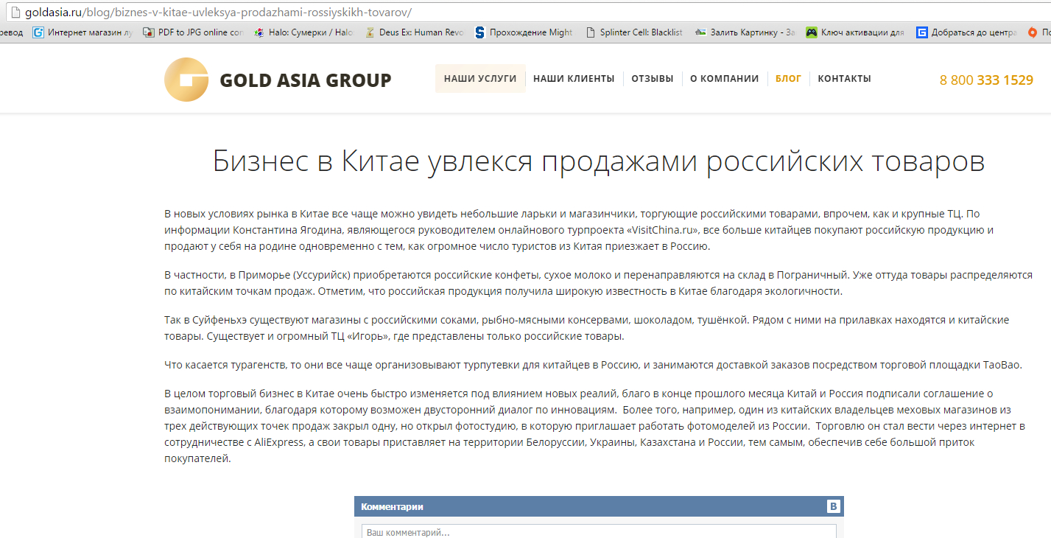Open the Halo: Сумерки bookmark
Screen dimensions: 1051x538
(303, 32)
